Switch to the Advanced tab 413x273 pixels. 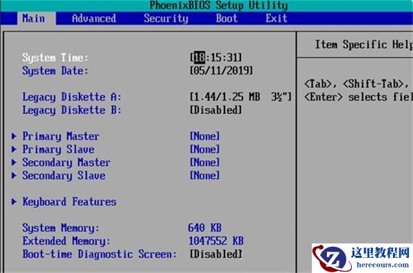point(94,19)
